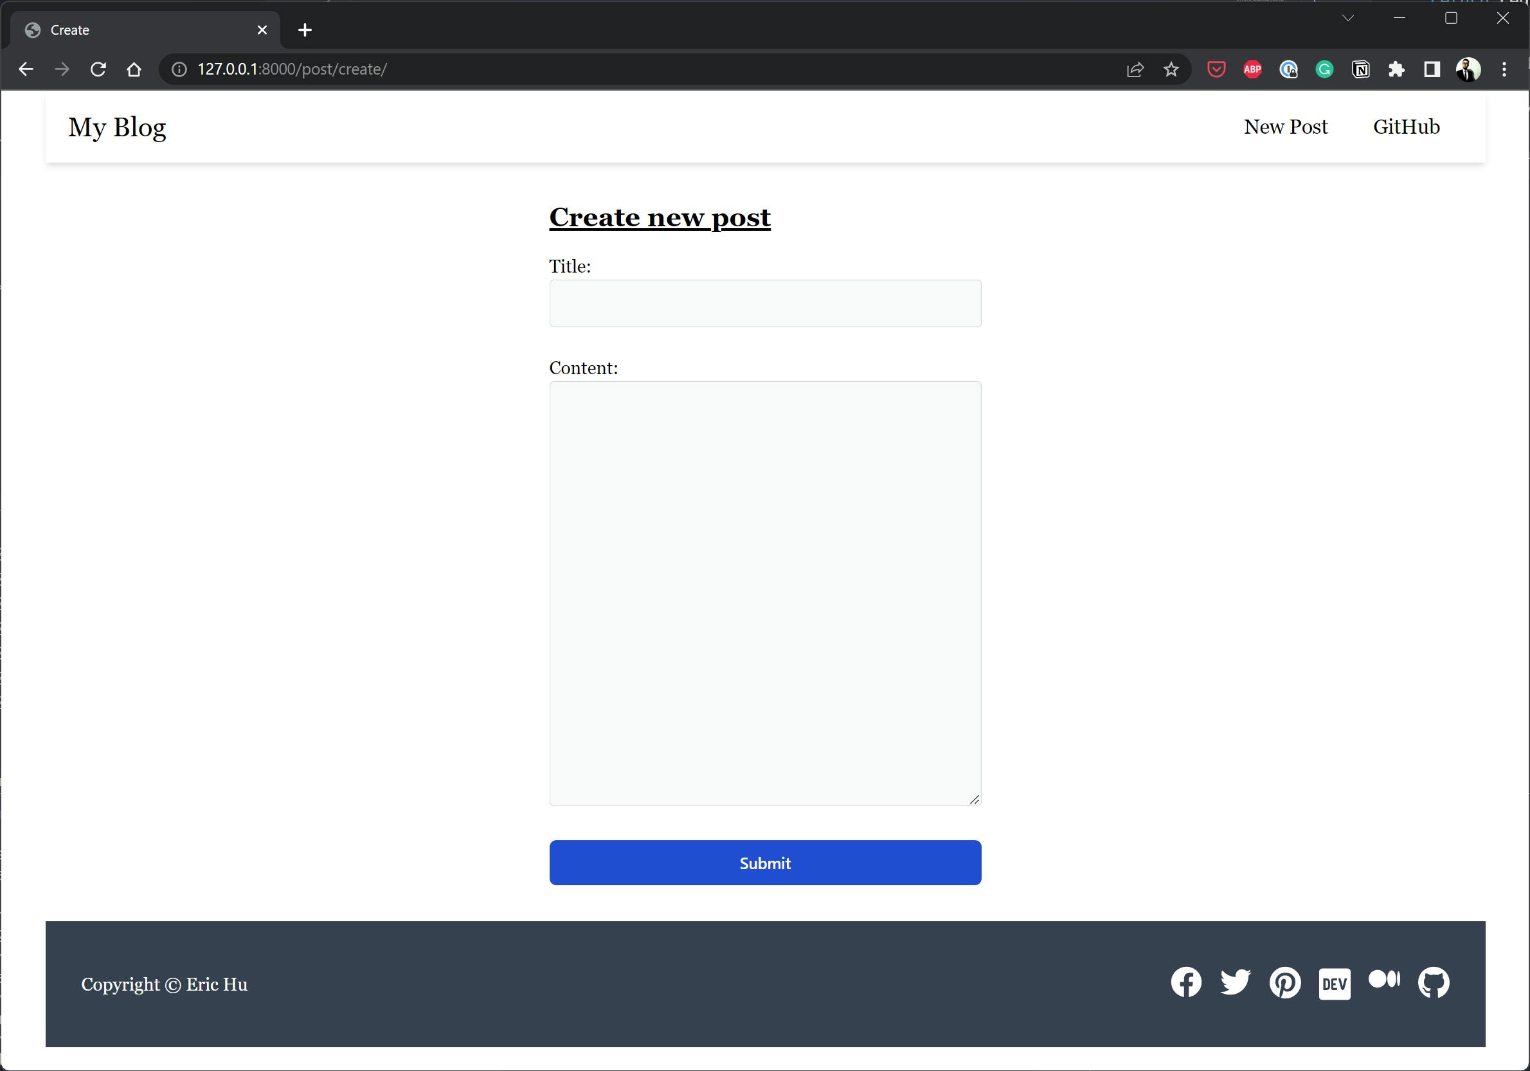The width and height of the screenshot is (1530, 1071).
Task: Click the Create new post heading link
Action: [660, 218]
